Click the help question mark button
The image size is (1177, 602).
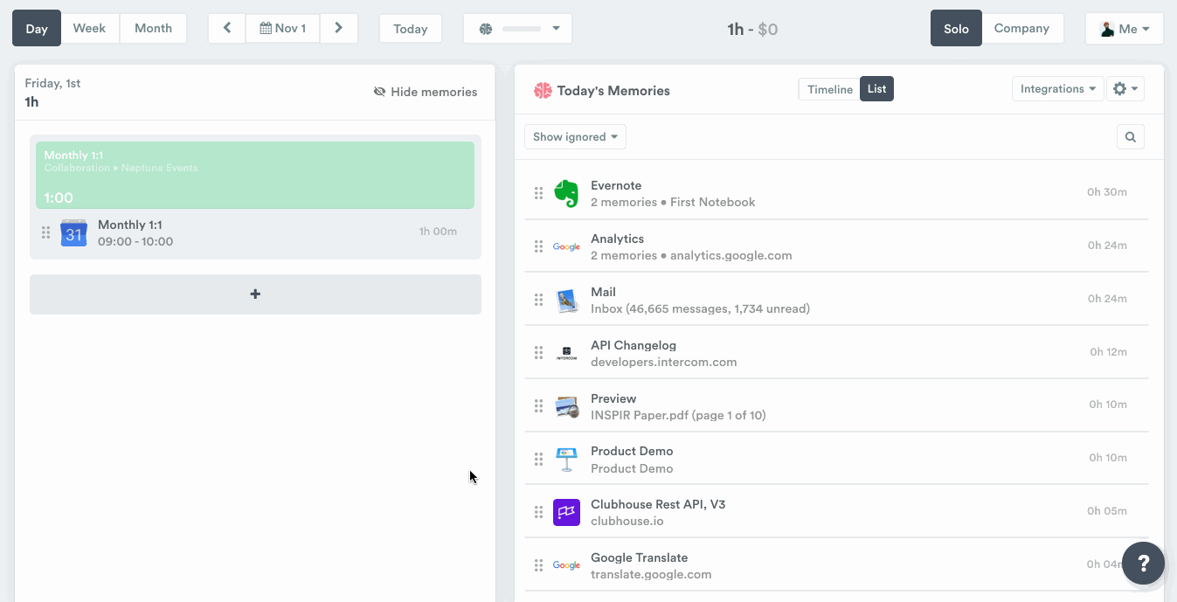[x=1143, y=564]
